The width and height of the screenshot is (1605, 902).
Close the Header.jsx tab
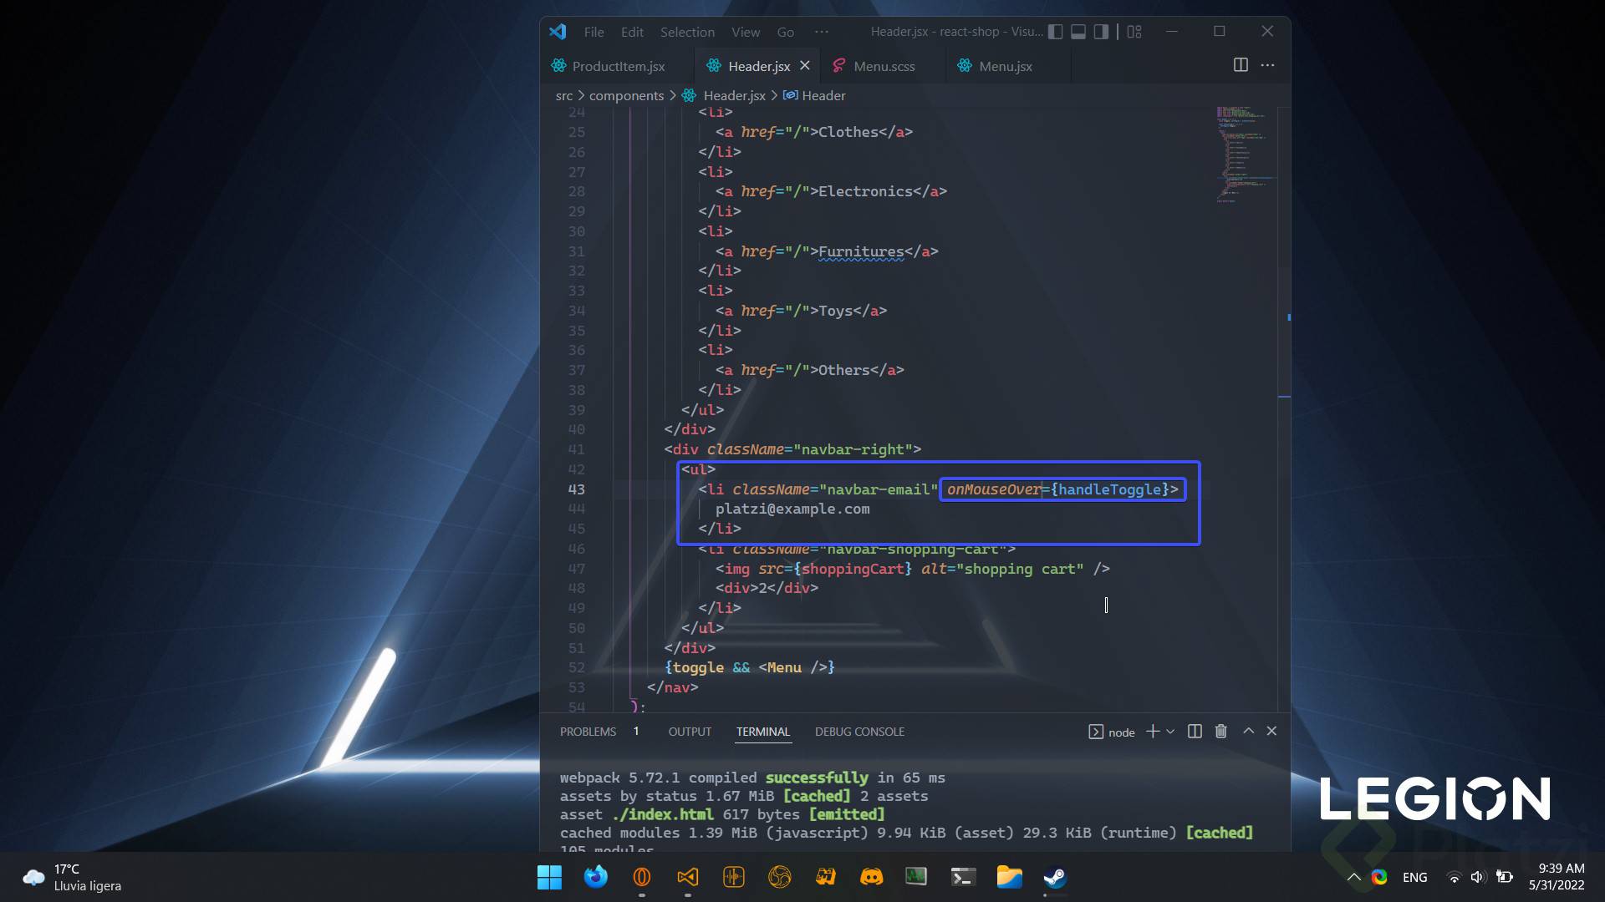(x=804, y=65)
